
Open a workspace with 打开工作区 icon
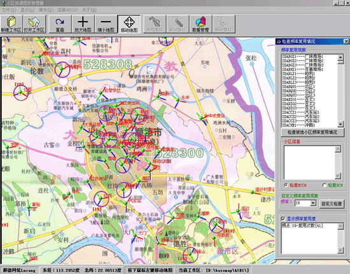coord(34,24)
